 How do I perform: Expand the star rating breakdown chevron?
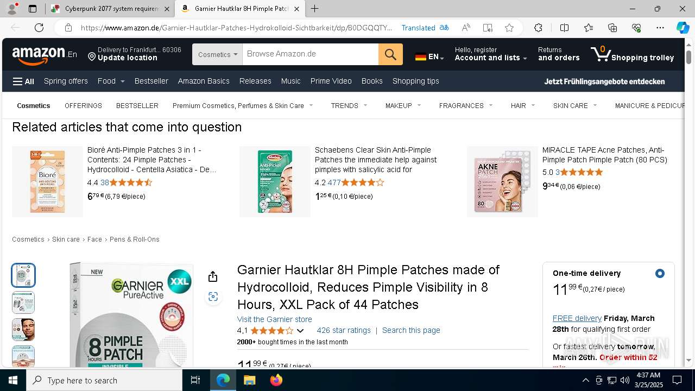[x=300, y=331]
